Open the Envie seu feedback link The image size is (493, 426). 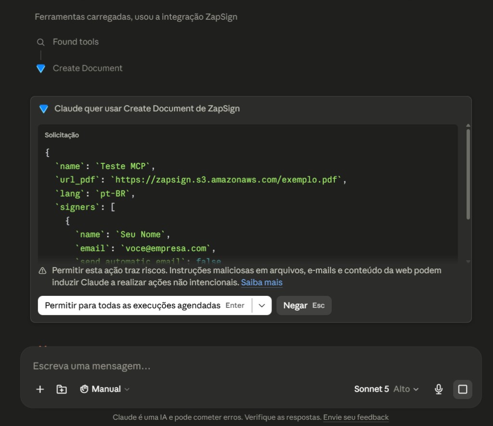click(356, 417)
